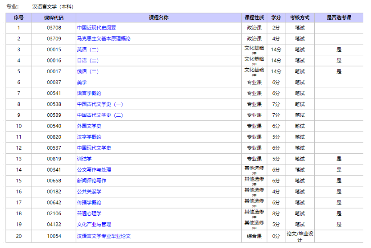Click the 序号 column header
This screenshot has height=248, width=371.
[19, 18]
